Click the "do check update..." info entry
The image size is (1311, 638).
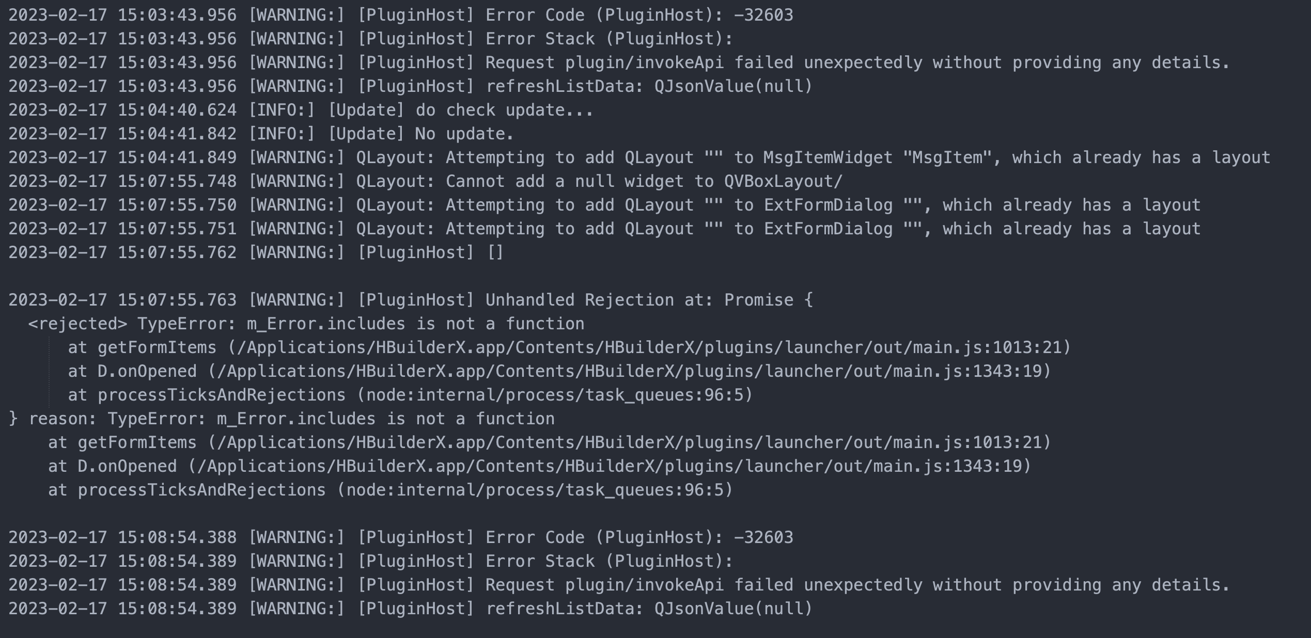point(301,110)
